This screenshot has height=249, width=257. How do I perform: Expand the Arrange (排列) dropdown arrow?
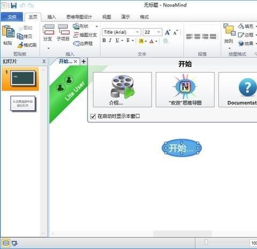230,49
